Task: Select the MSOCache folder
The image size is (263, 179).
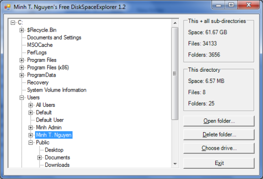Action: click(x=40, y=45)
